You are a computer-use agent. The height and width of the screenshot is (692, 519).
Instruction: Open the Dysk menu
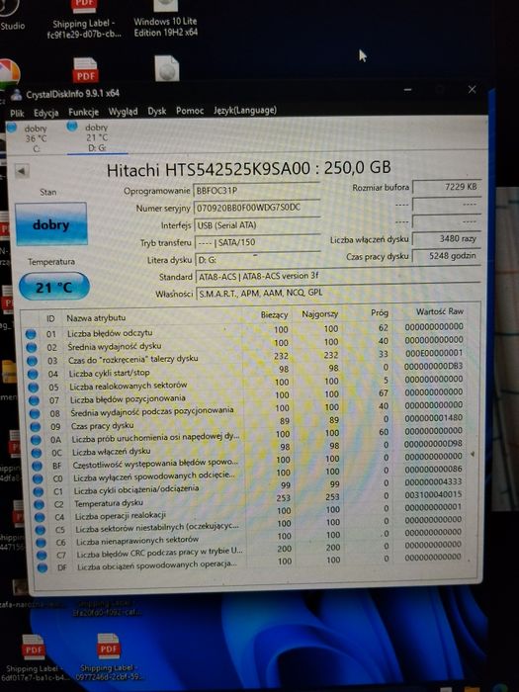click(156, 111)
